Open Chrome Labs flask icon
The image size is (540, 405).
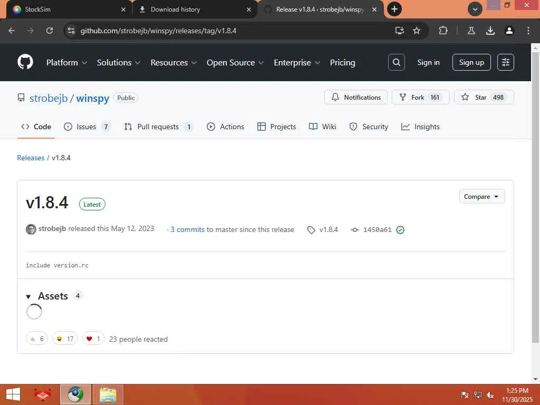click(471, 31)
